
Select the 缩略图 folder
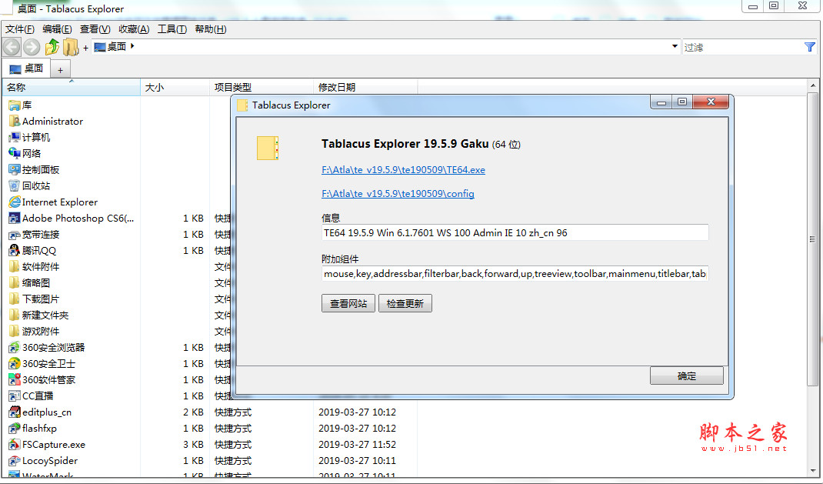pyautogui.click(x=30, y=283)
